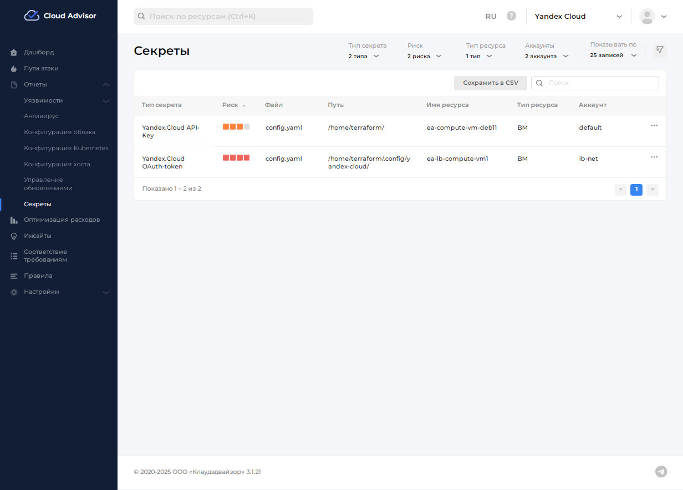Open Дашборд in sidebar
This screenshot has height=490, width=683.
[39, 53]
